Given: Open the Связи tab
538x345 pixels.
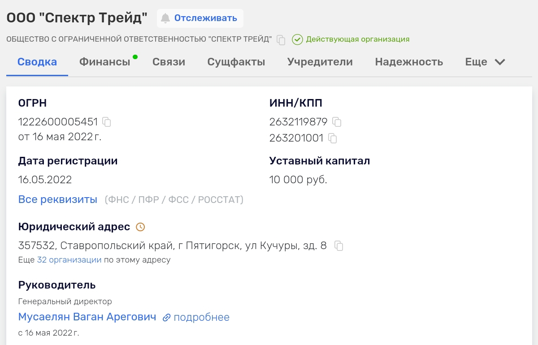Looking at the screenshot, I should (x=169, y=62).
